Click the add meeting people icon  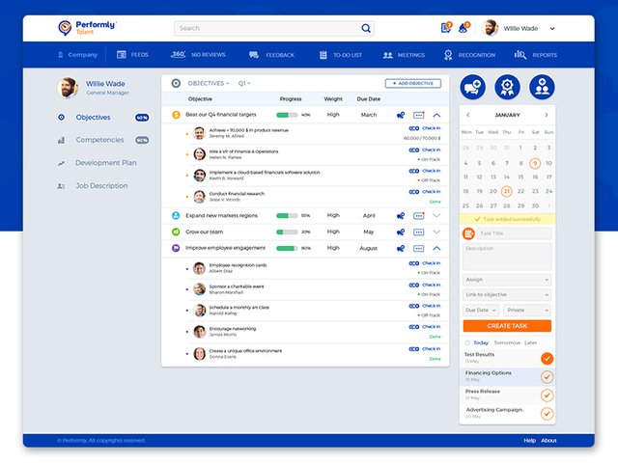click(542, 88)
